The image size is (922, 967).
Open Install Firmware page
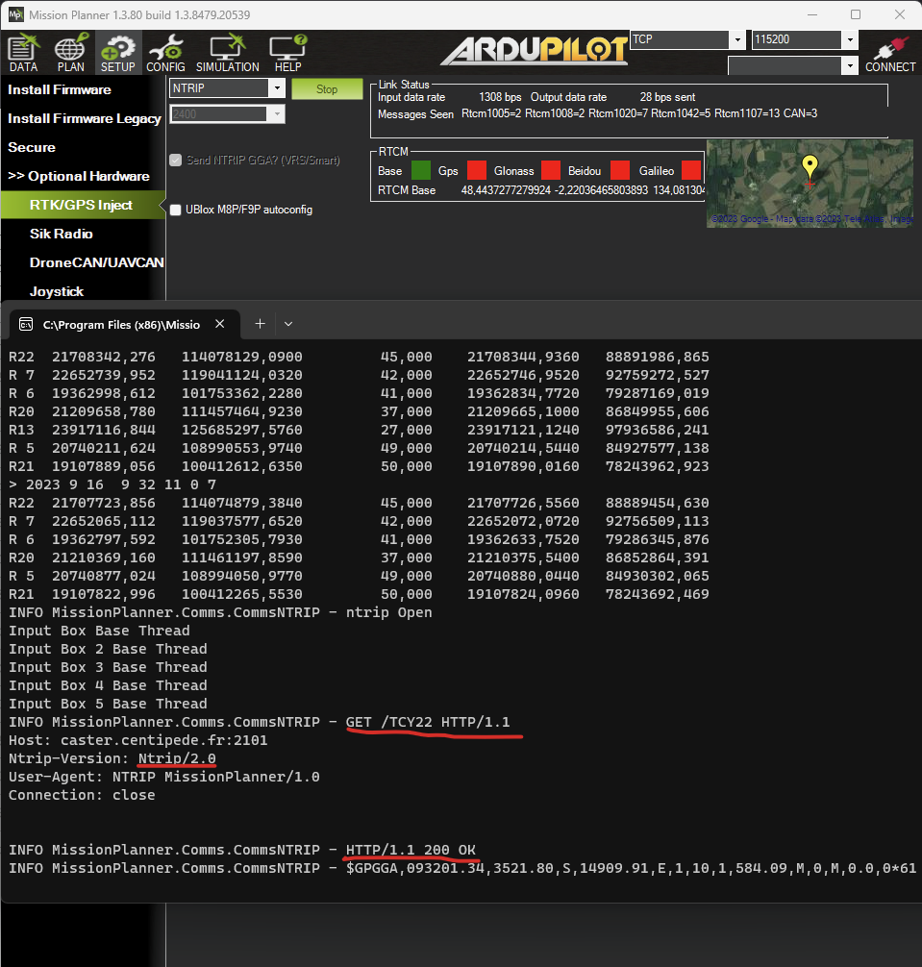[x=60, y=89]
